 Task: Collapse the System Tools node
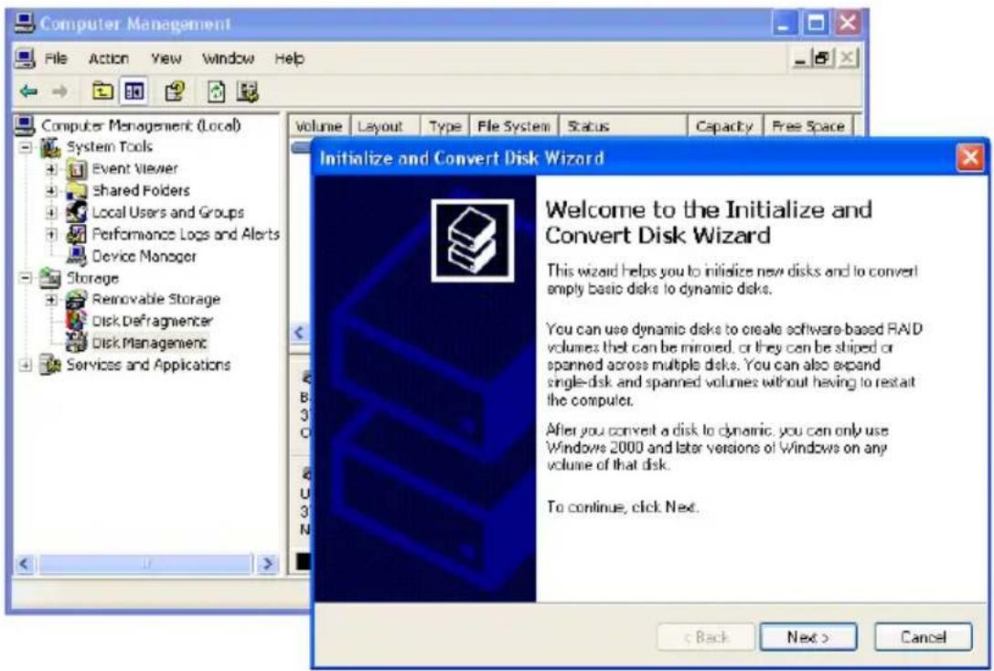coord(26,147)
